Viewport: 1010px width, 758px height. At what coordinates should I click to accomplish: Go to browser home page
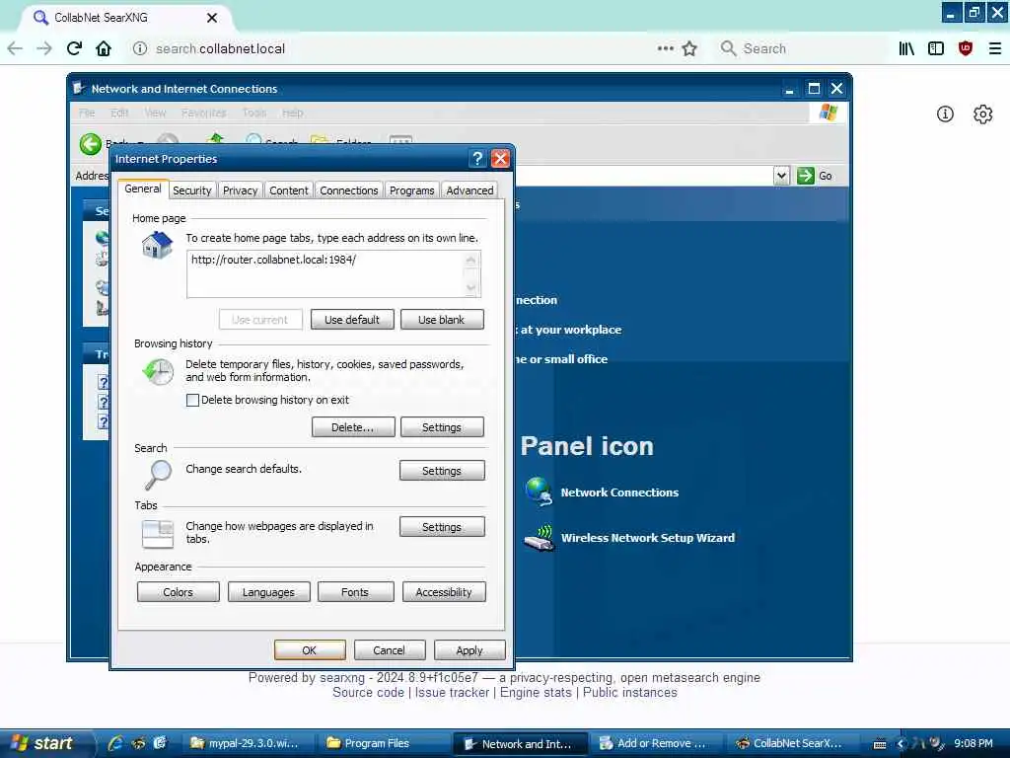[x=104, y=48]
